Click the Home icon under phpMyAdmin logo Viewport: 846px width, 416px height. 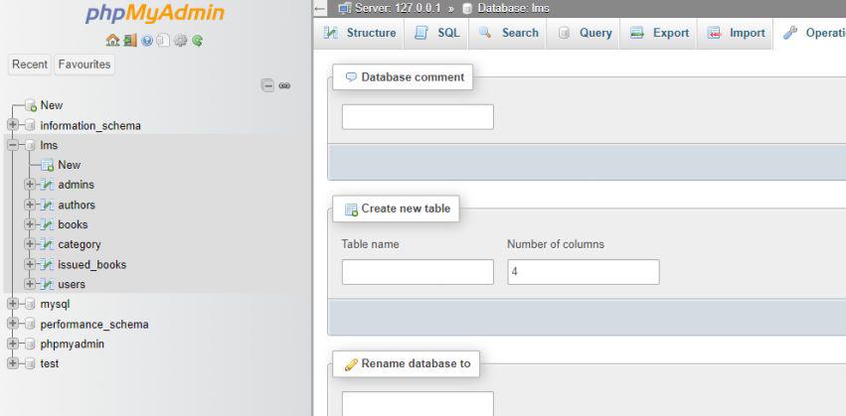[112, 41]
